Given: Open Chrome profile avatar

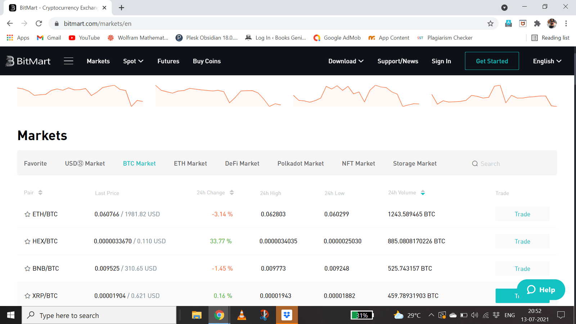Looking at the screenshot, I should [552, 23].
